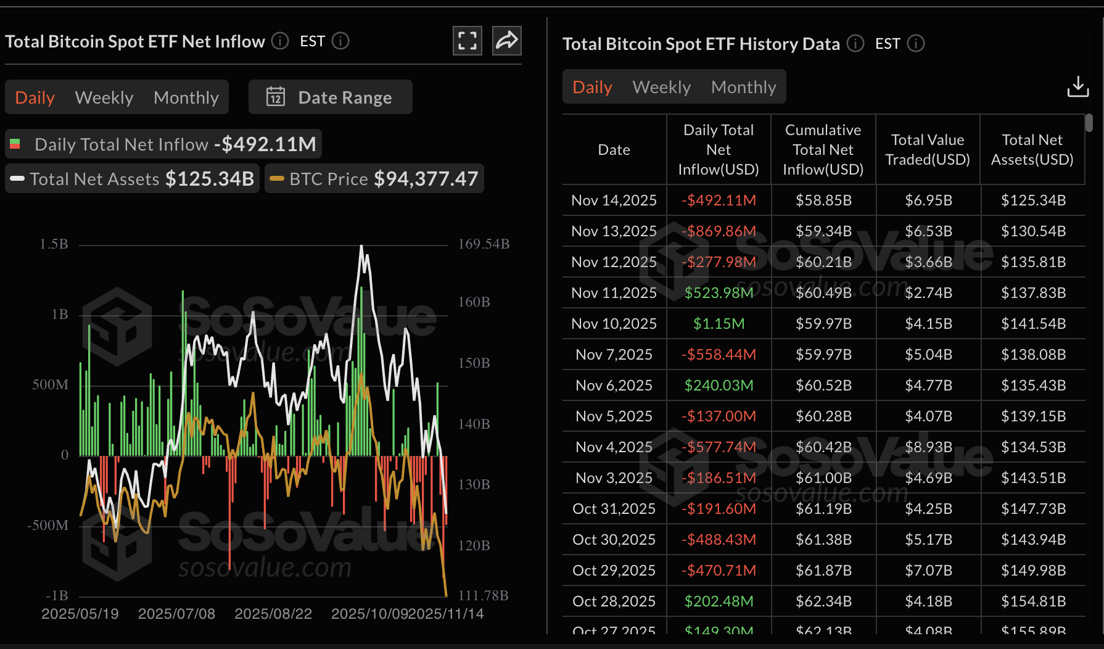Viewport: 1104px width, 649px height.
Task: Open the info tooltip beside Total Bitcoin Spot ETF Net Inflow
Action: pos(279,41)
